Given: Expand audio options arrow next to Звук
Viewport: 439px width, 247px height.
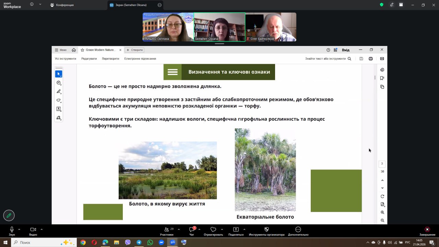Looking at the screenshot, I should click(x=19, y=229).
